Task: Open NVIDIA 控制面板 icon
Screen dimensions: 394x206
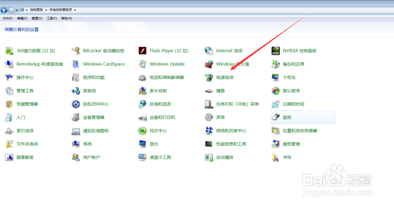Action: pyautogui.click(x=276, y=51)
